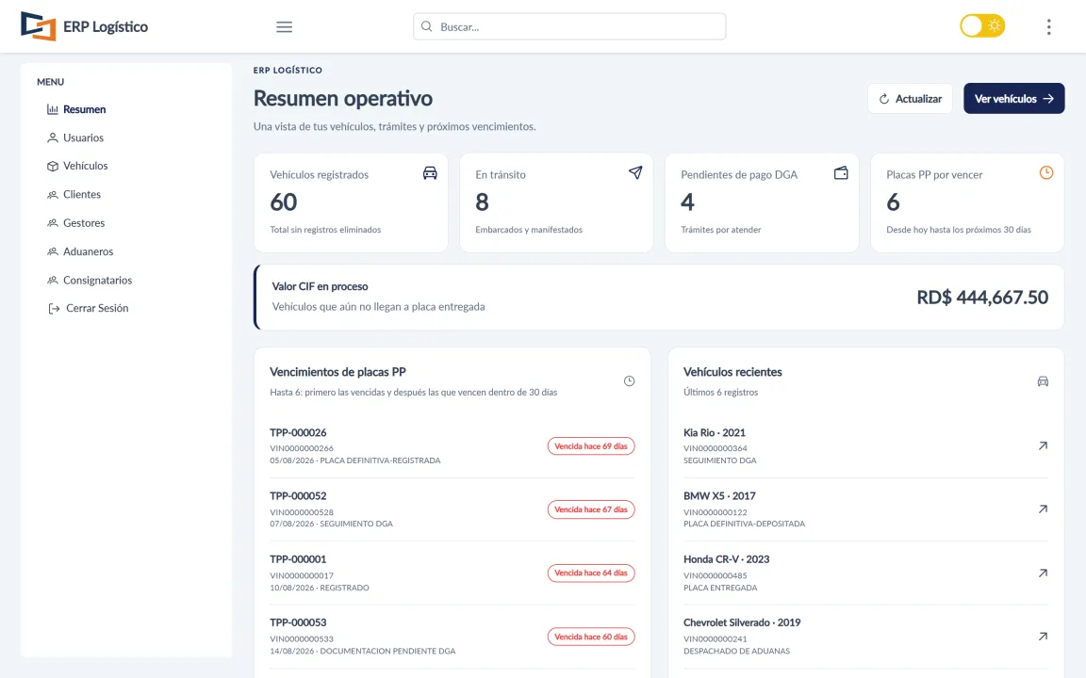Image resolution: width=1086 pixels, height=678 pixels.
Task: Click the ERP Logístico logo icon
Action: pyautogui.click(x=38, y=26)
